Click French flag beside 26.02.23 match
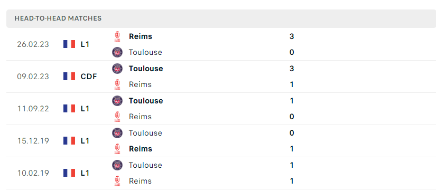This screenshot has height=191, width=436. click(x=69, y=44)
